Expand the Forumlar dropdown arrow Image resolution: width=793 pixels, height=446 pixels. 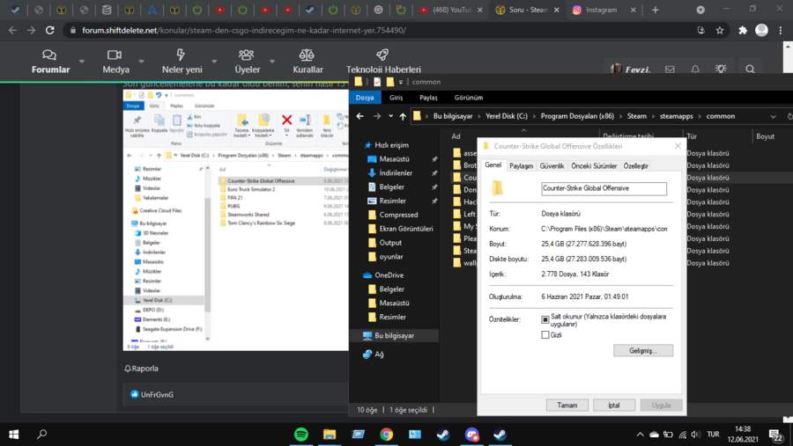pyautogui.click(x=82, y=62)
